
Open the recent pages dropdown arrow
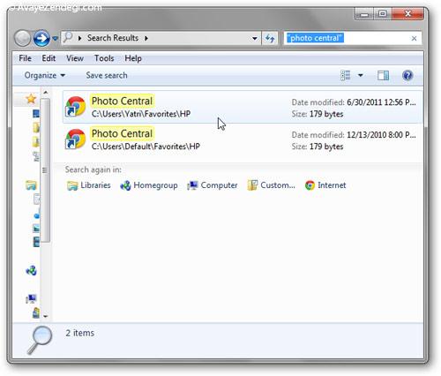coord(55,38)
